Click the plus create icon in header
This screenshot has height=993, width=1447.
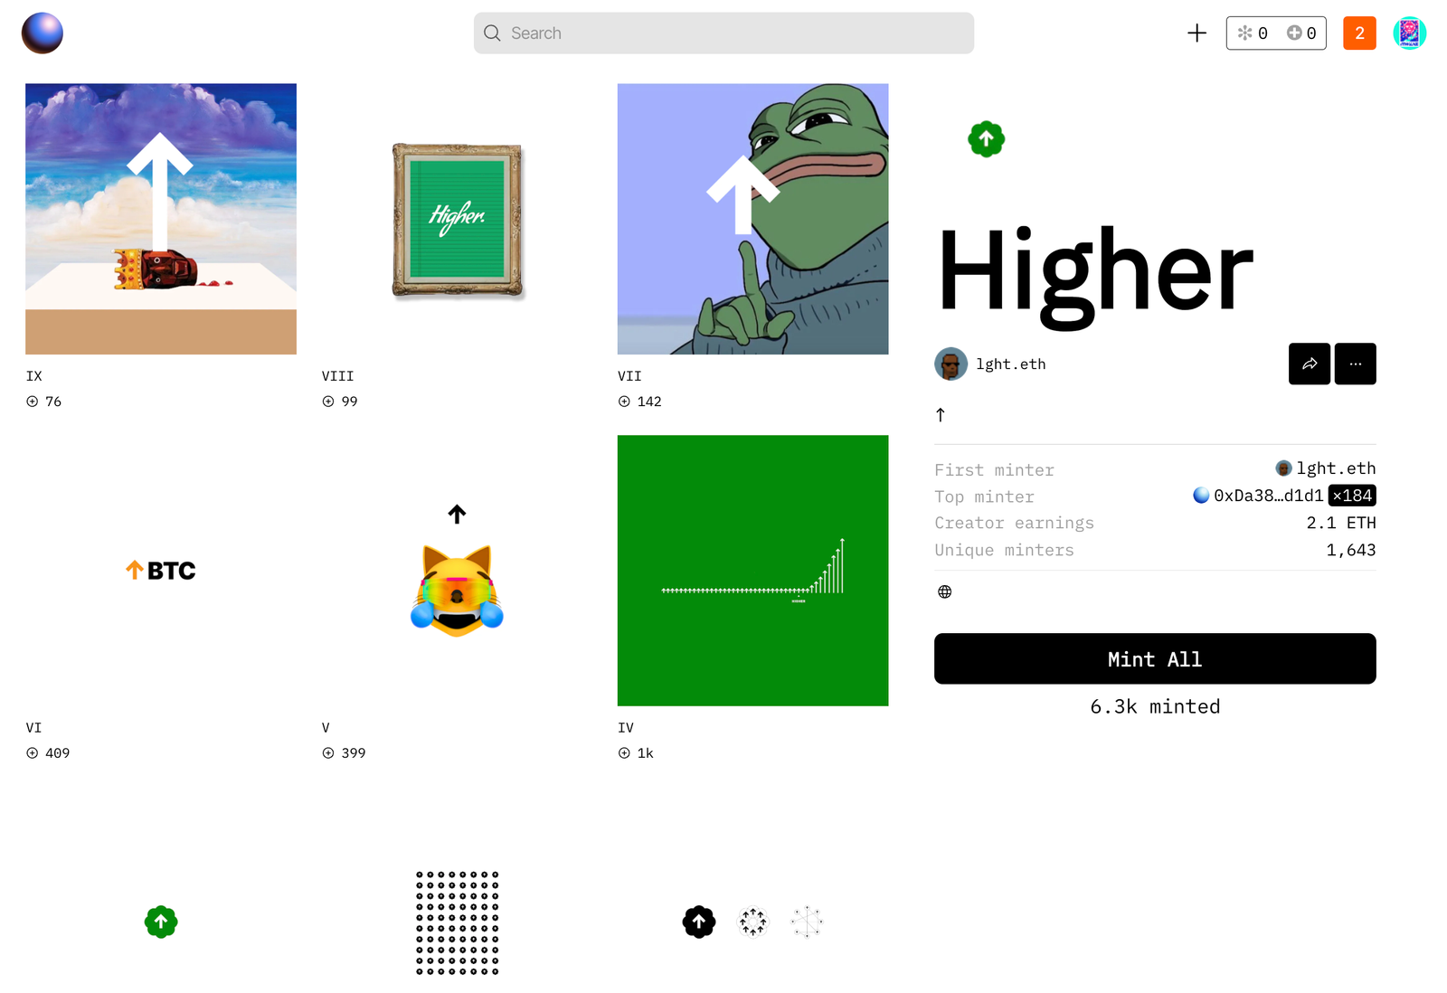pos(1196,33)
